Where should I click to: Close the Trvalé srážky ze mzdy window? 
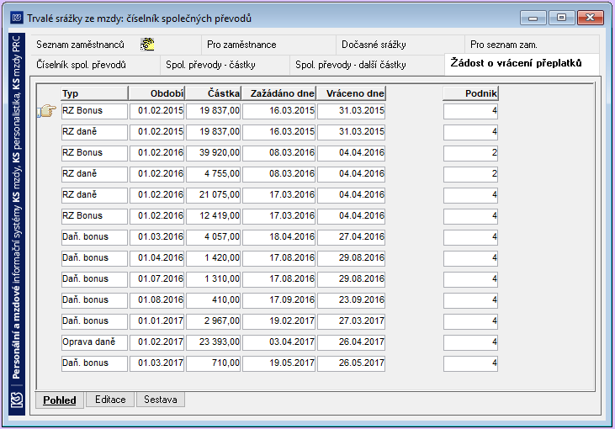591,18
